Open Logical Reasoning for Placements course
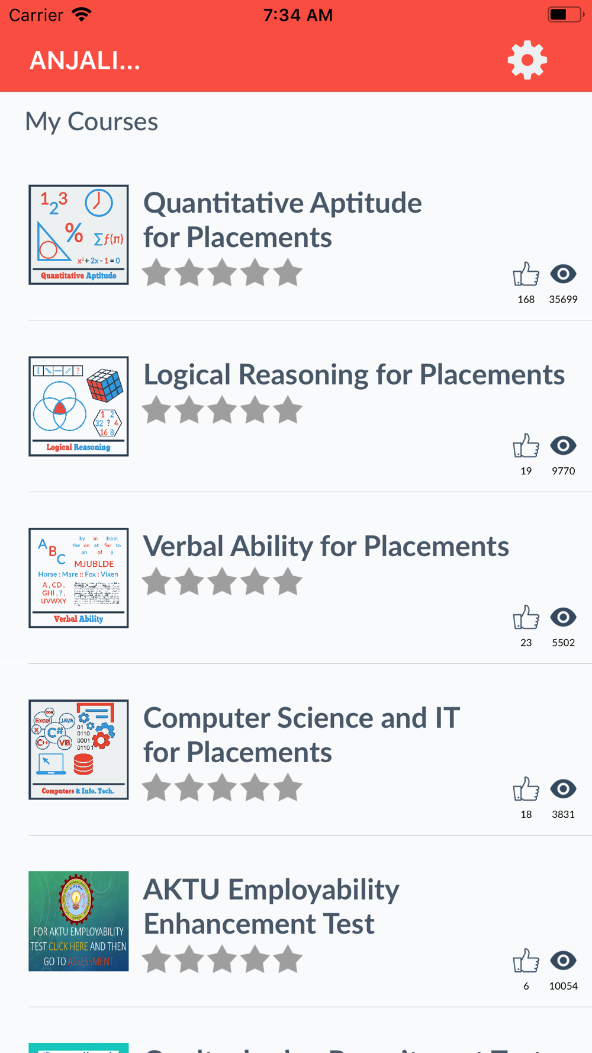592x1053 pixels. coord(354,374)
